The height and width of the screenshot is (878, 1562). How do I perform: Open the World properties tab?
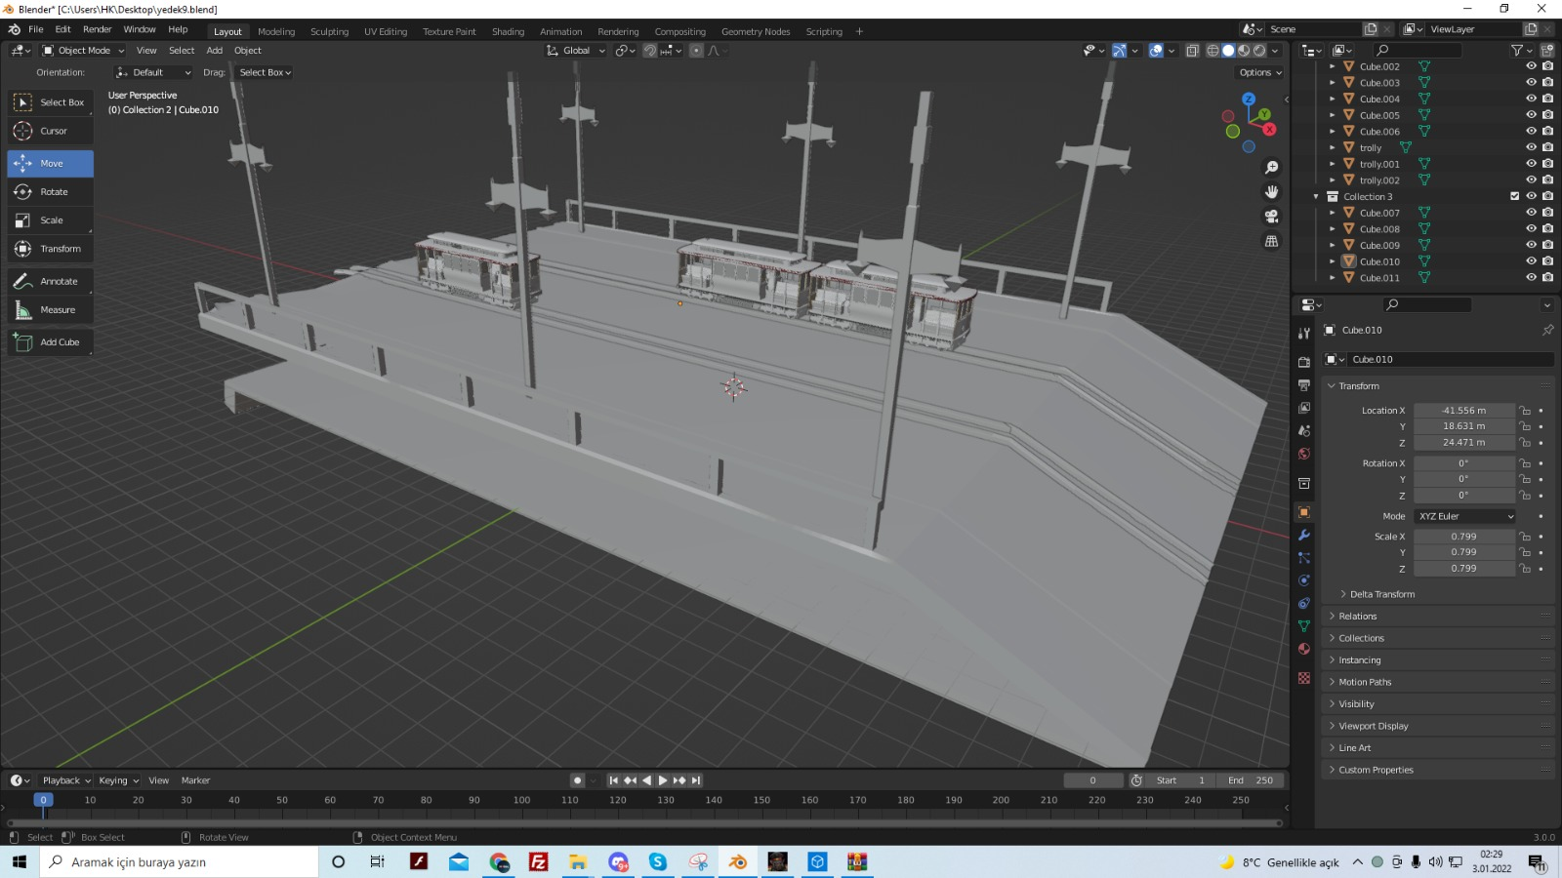pyautogui.click(x=1304, y=454)
